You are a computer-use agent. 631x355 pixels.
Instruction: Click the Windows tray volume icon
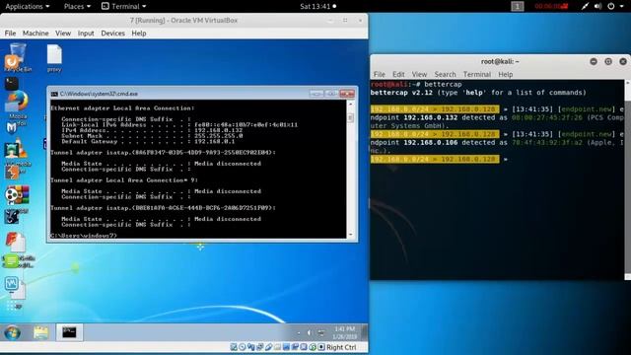click(309, 332)
